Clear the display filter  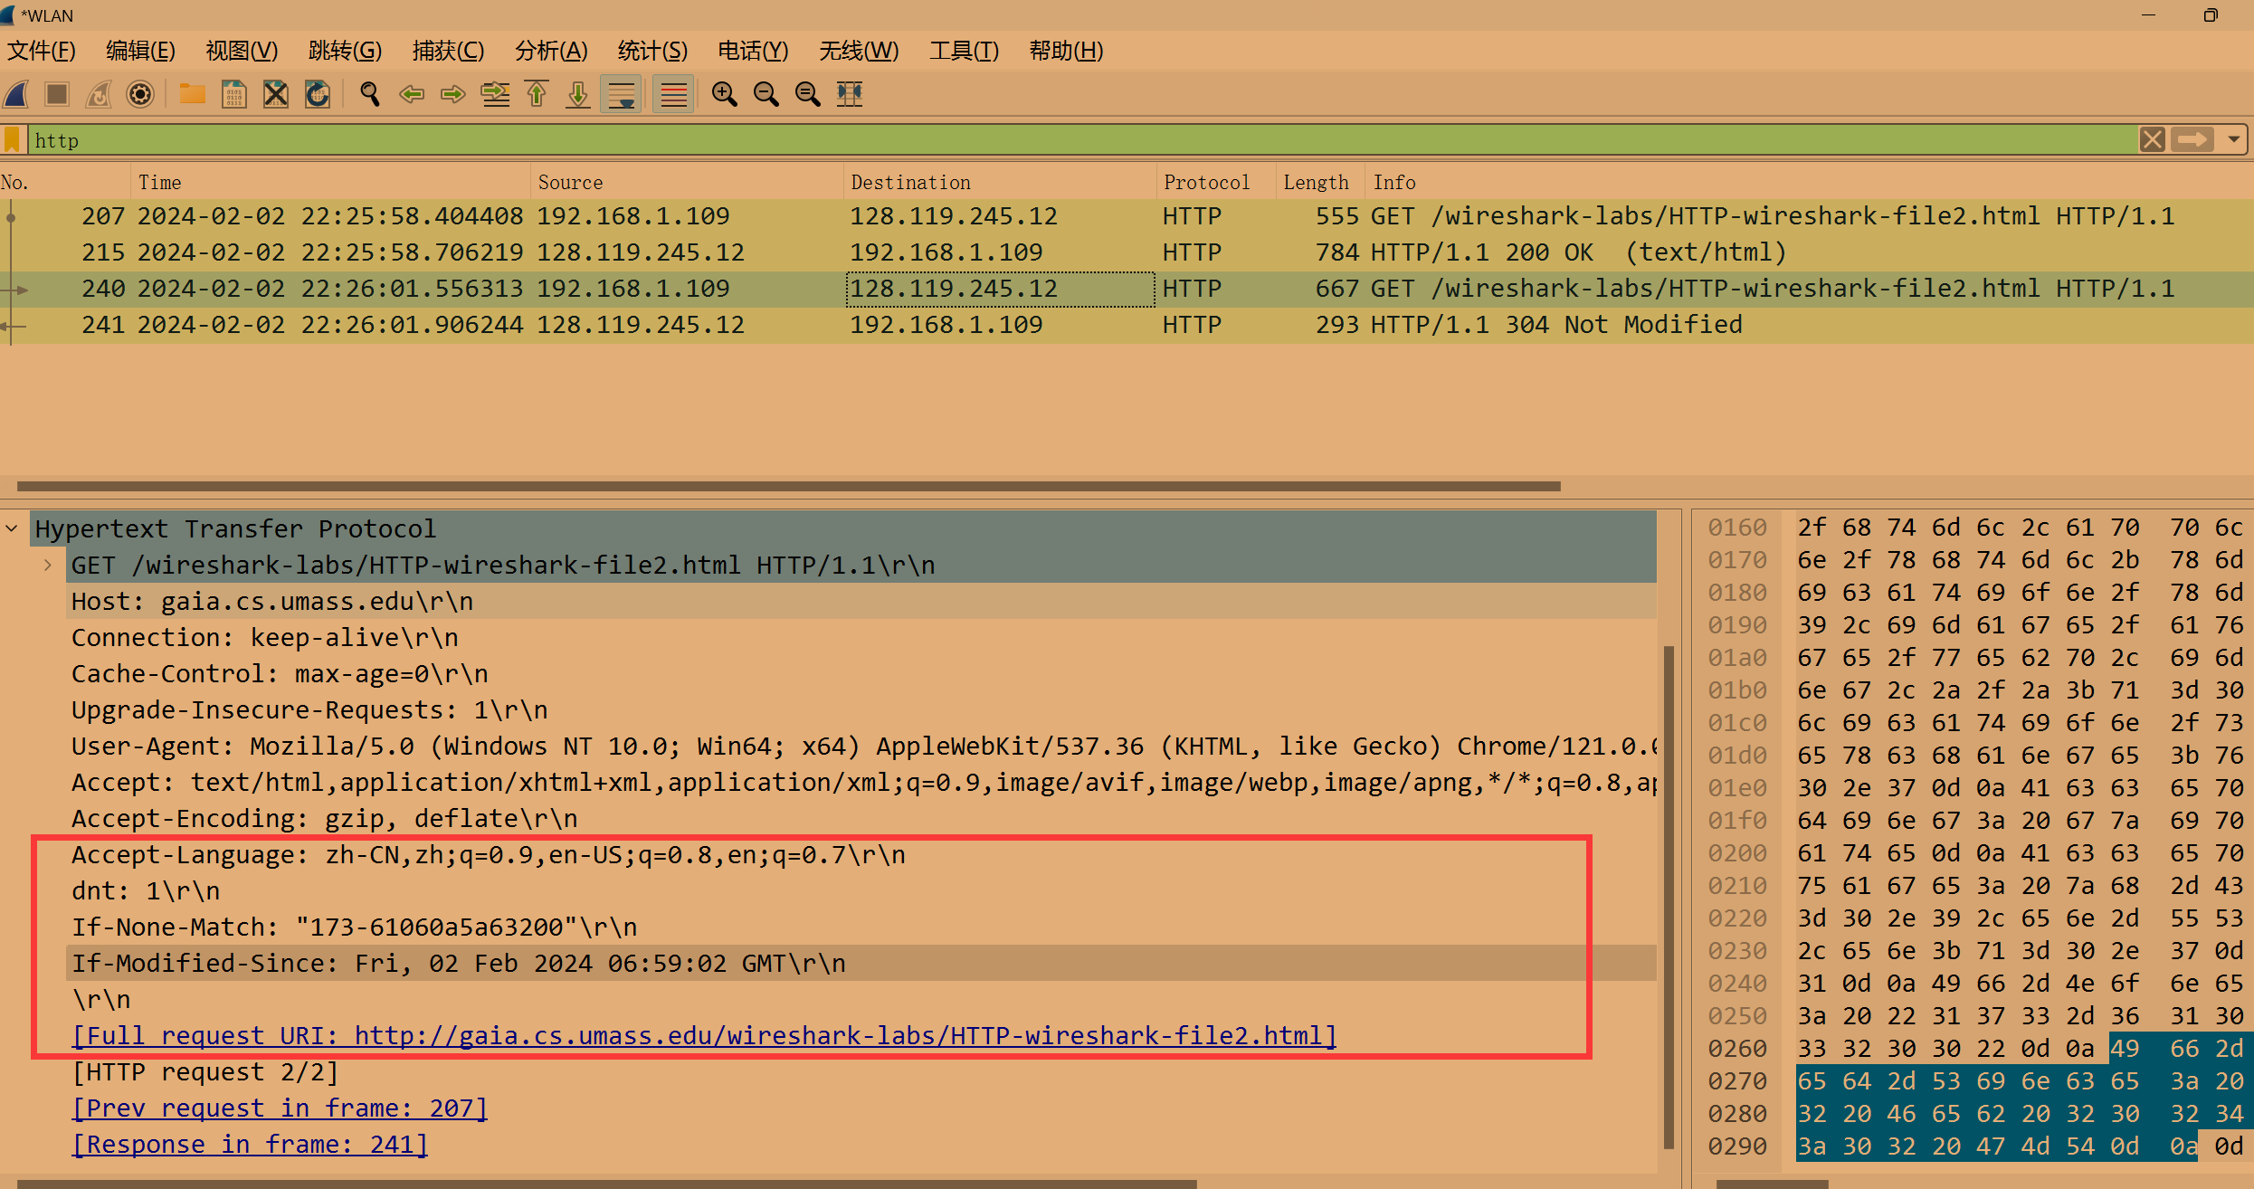(2153, 140)
